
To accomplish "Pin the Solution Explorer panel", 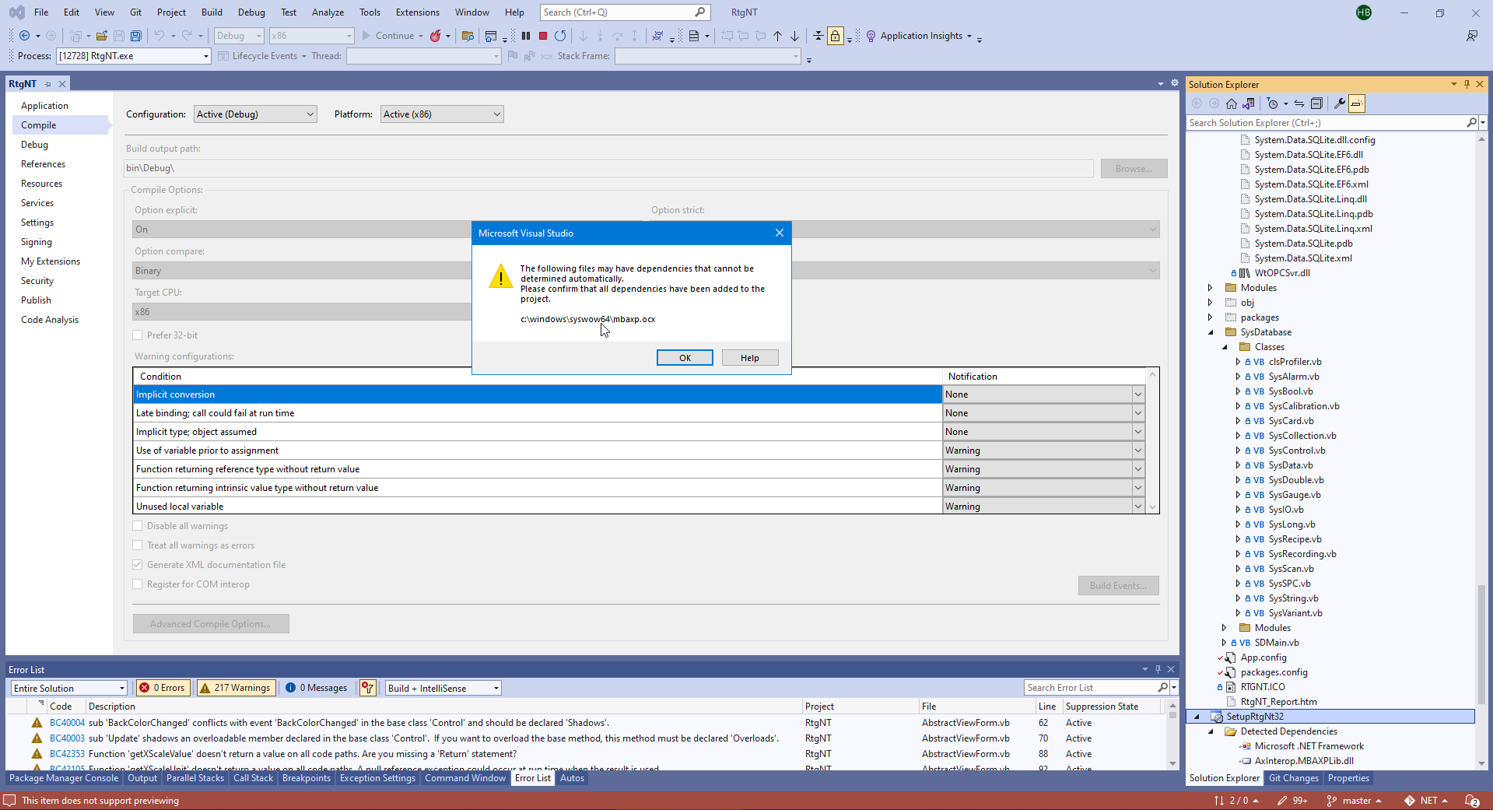I will pyautogui.click(x=1467, y=84).
